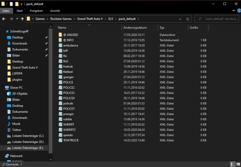241x167 pixels.
Task: Select the @ UNUSED folder icon
Action: [x=60, y=35]
